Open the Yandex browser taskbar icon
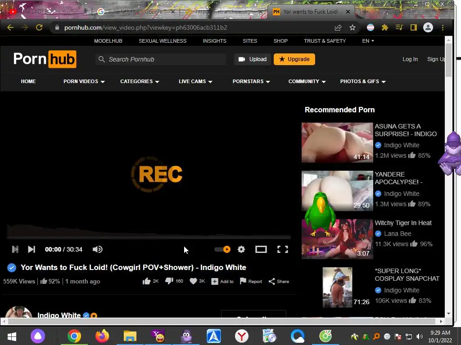The width and height of the screenshot is (461, 345). (242, 336)
